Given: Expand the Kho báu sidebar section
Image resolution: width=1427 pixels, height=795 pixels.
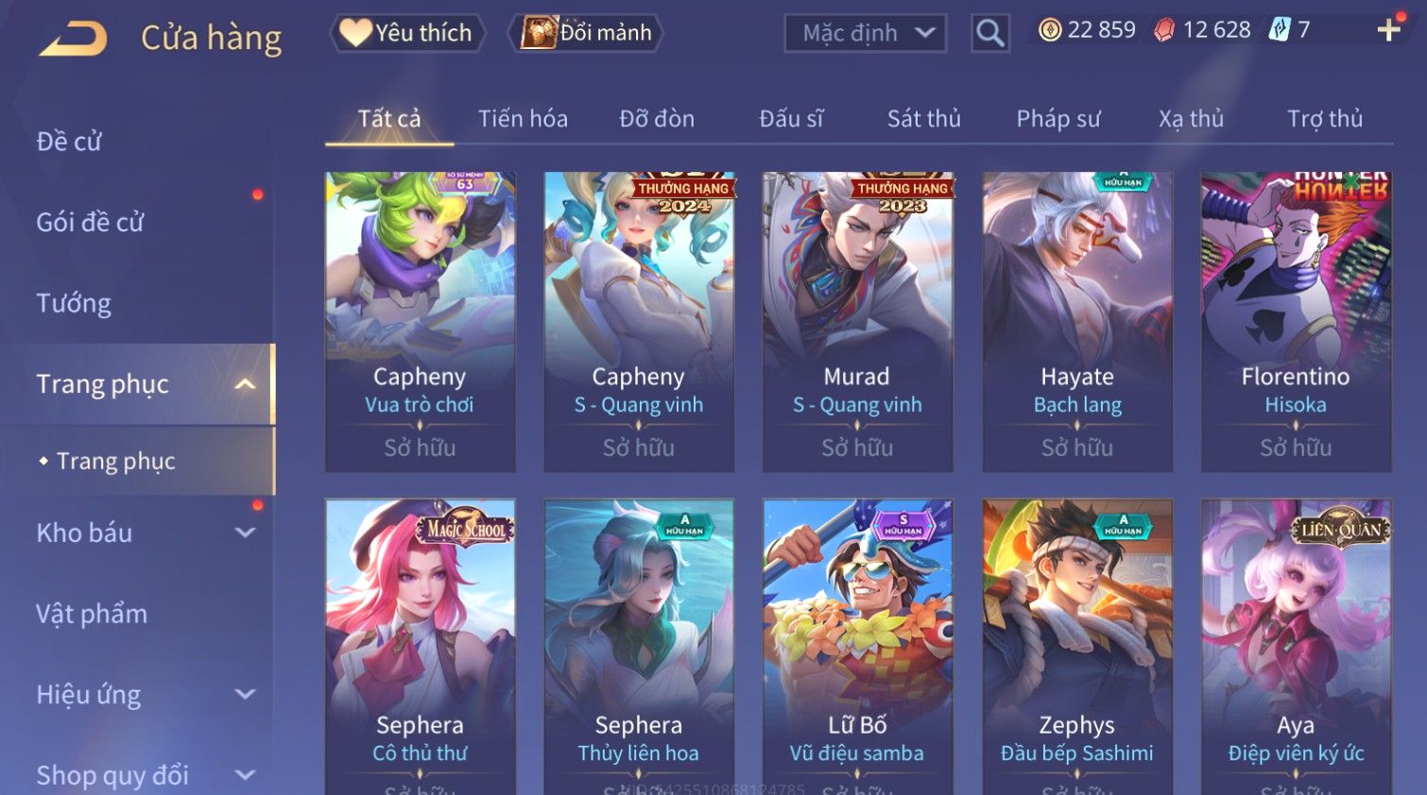Looking at the screenshot, I should tap(246, 533).
